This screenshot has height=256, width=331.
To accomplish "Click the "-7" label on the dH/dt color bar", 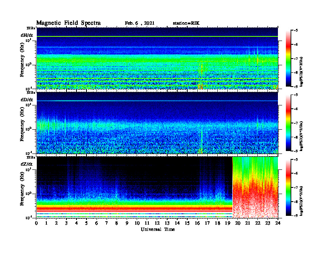I will (x=296, y=59).
